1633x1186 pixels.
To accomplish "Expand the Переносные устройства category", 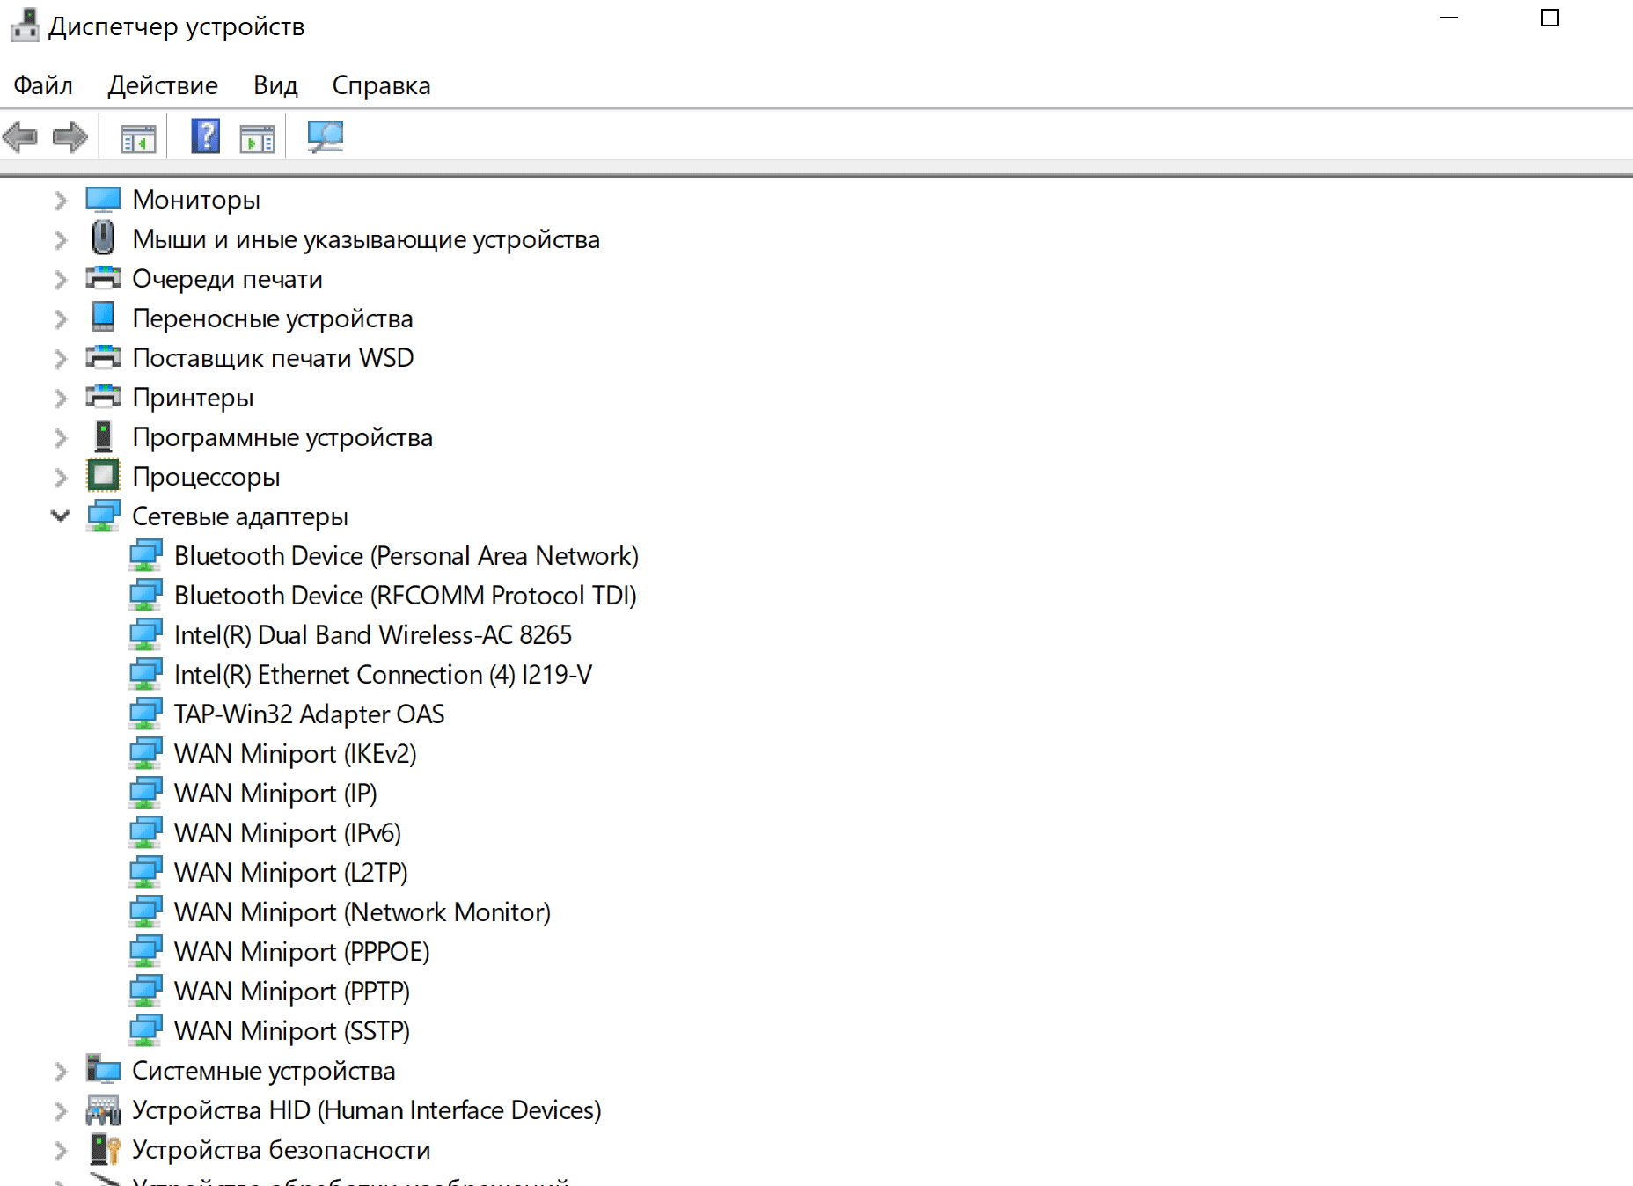I will click(60, 319).
